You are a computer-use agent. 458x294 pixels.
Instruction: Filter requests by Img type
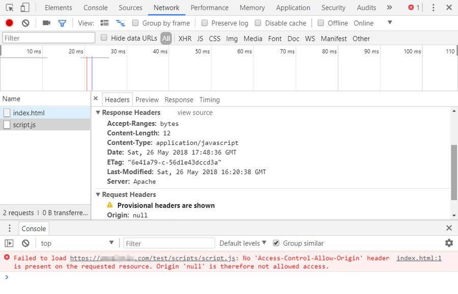tap(232, 39)
